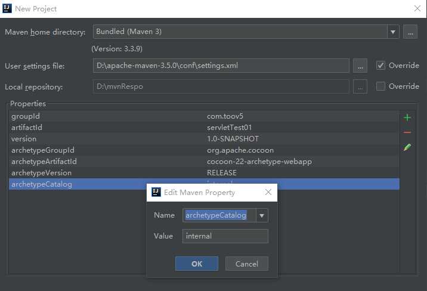Click the Cancel button

click(x=247, y=264)
